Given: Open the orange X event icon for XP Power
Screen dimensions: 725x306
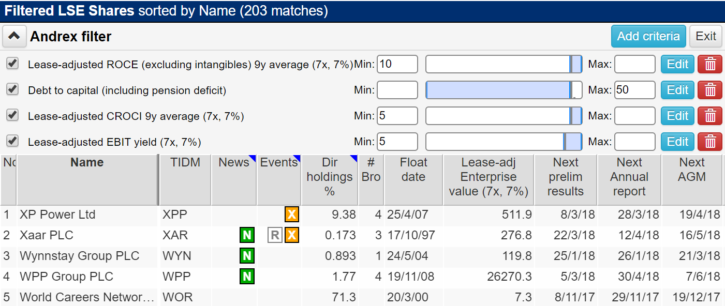Looking at the screenshot, I should pyautogui.click(x=292, y=215).
